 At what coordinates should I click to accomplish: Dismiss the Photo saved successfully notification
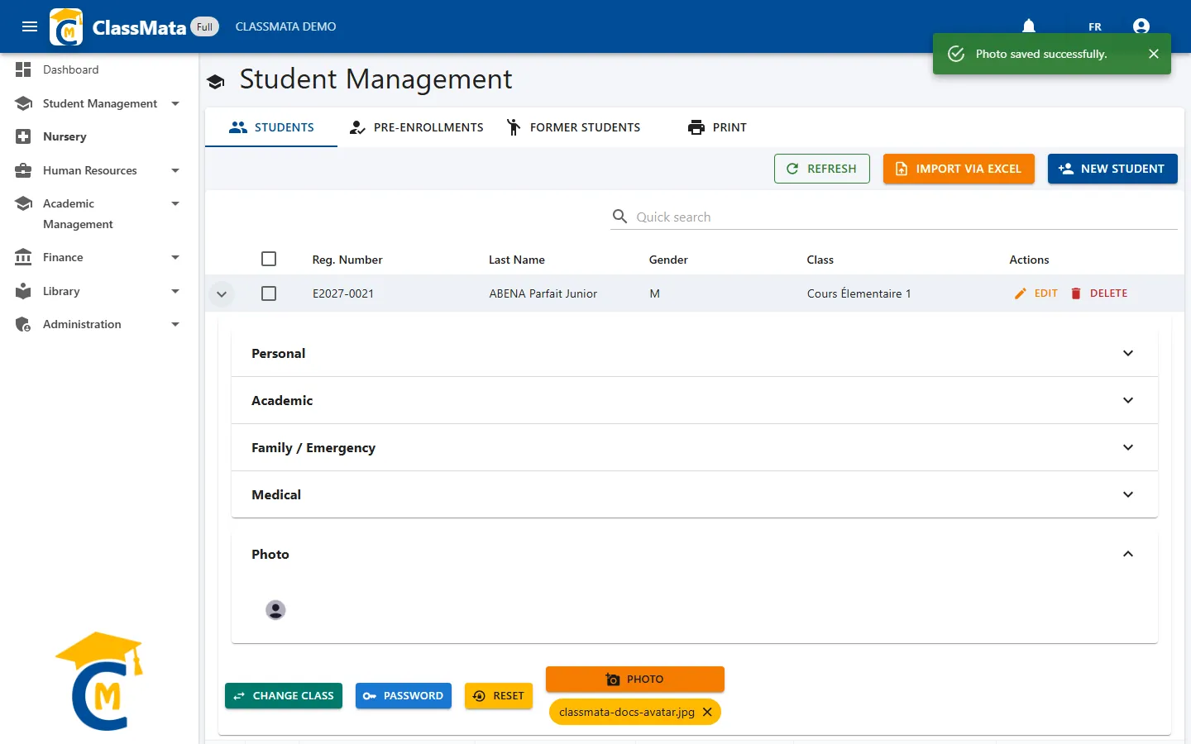[1154, 54]
